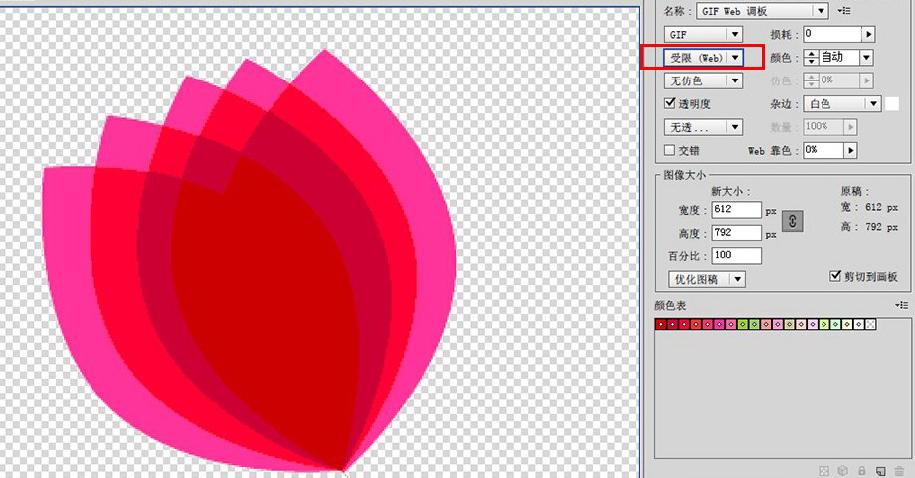
Task: Open the 优化图稿 dropdown
Action: tap(707, 279)
